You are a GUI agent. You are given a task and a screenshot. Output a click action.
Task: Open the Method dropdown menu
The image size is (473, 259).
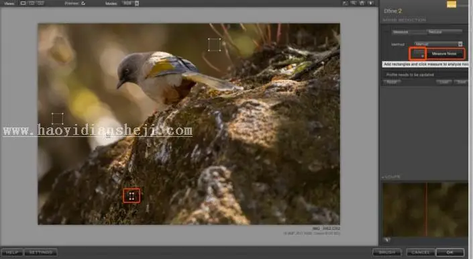pos(438,44)
